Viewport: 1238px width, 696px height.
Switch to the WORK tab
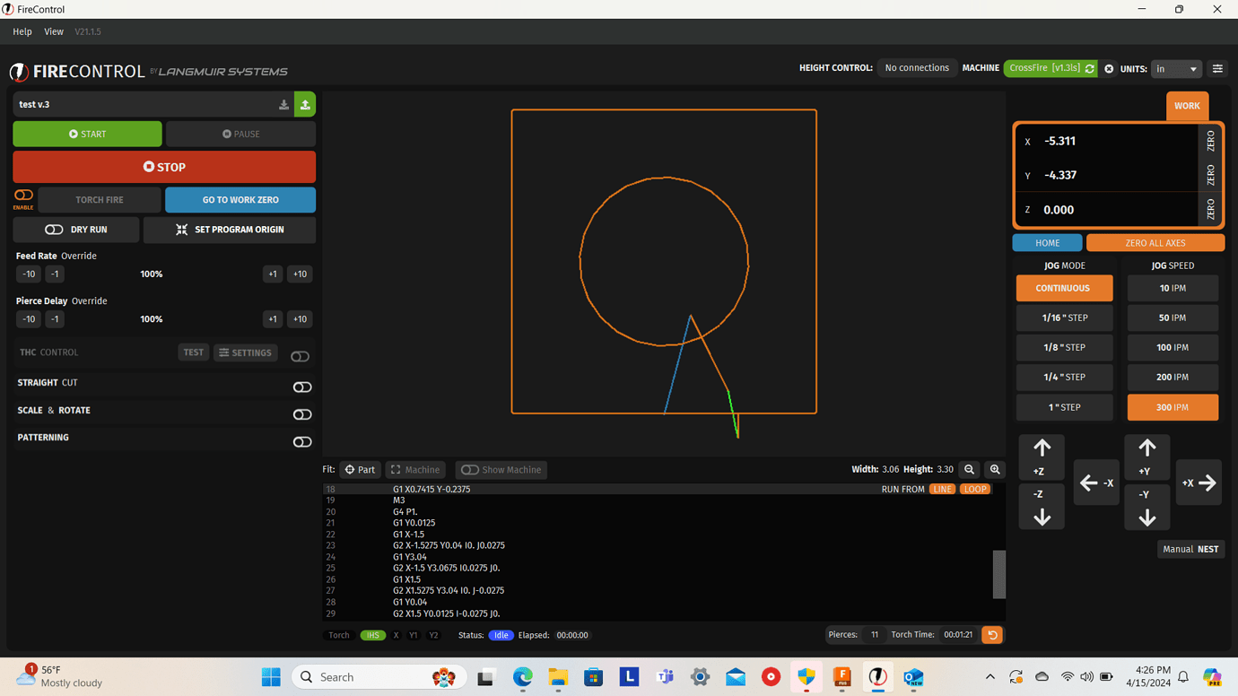click(1187, 106)
